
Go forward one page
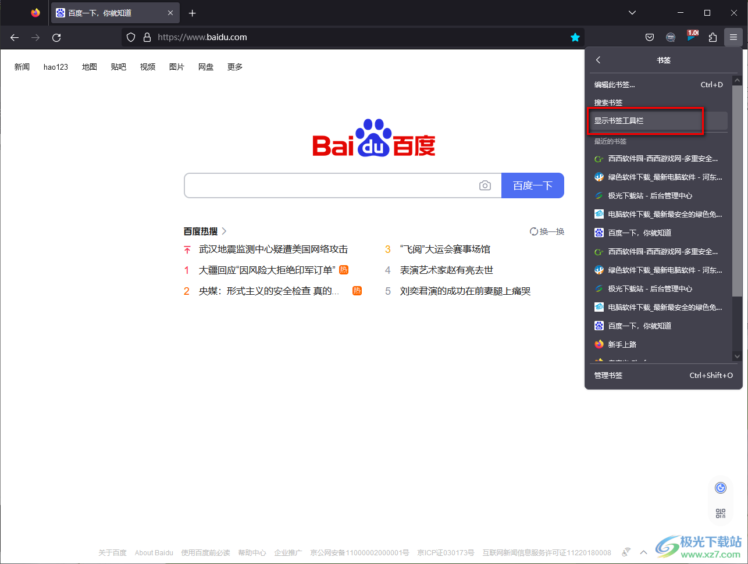point(35,37)
